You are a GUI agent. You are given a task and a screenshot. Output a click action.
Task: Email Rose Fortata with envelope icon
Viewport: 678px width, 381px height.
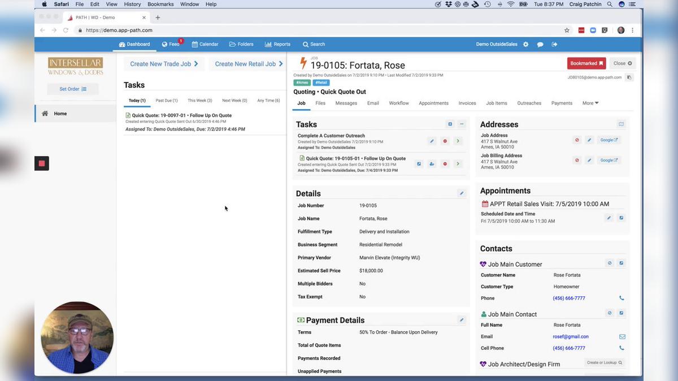(622, 336)
